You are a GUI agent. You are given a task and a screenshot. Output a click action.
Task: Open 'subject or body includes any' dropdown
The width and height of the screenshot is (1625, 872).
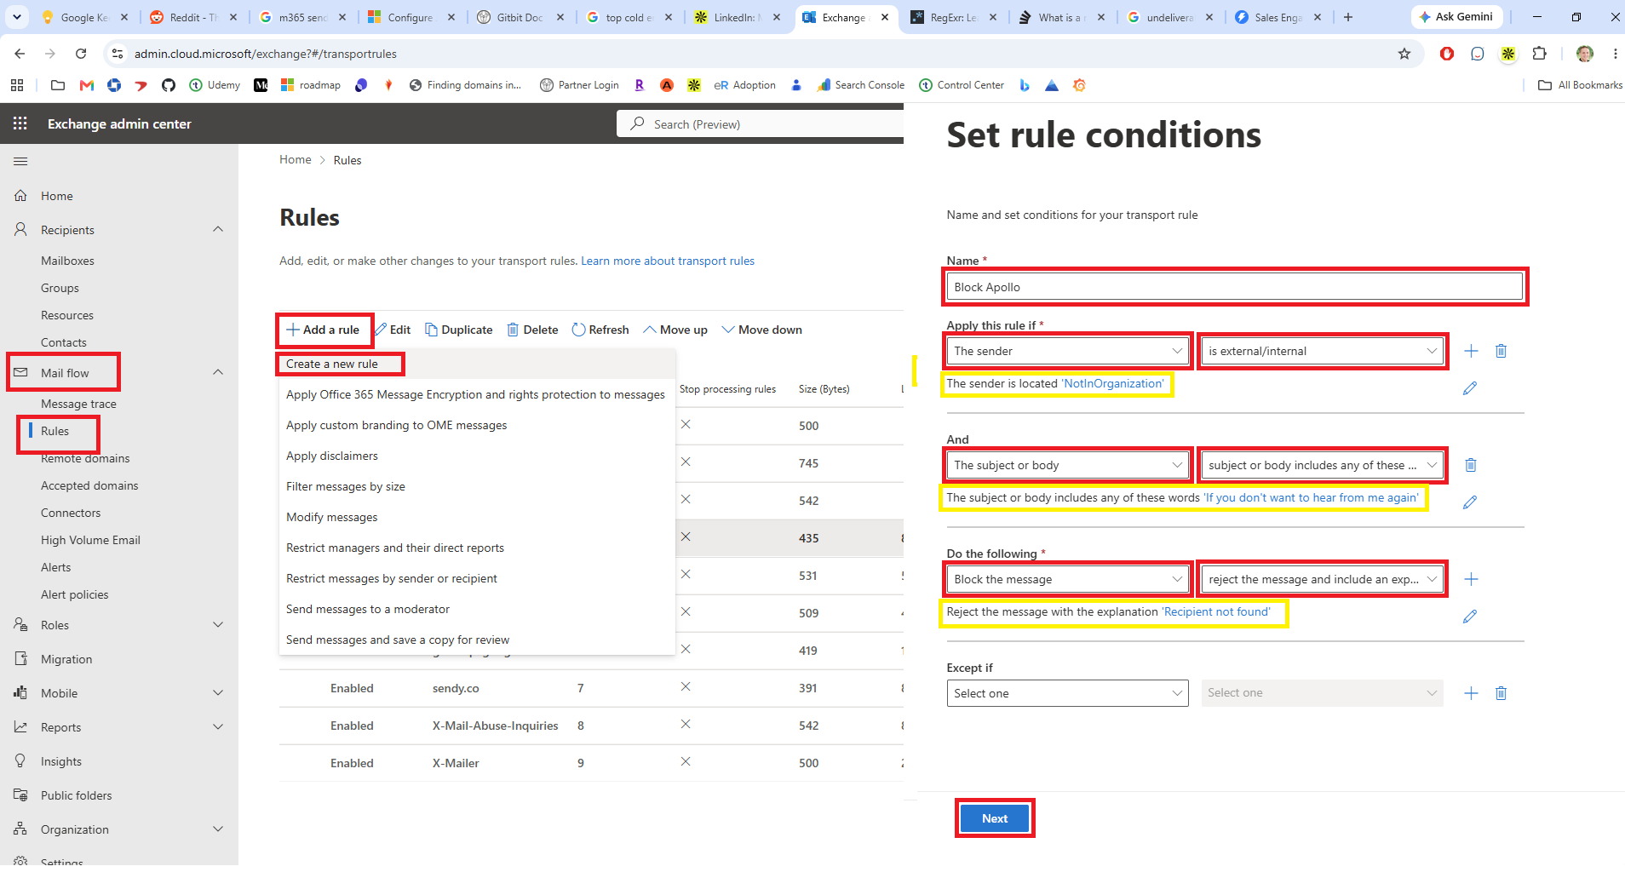[1322, 465]
